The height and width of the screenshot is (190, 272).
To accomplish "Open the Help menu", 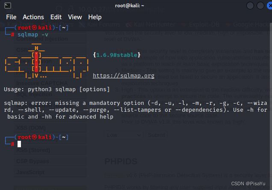I will tap(95, 17).
